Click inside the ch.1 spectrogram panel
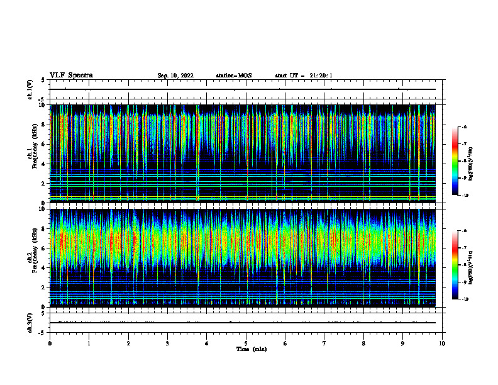 pyautogui.click(x=243, y=153)
